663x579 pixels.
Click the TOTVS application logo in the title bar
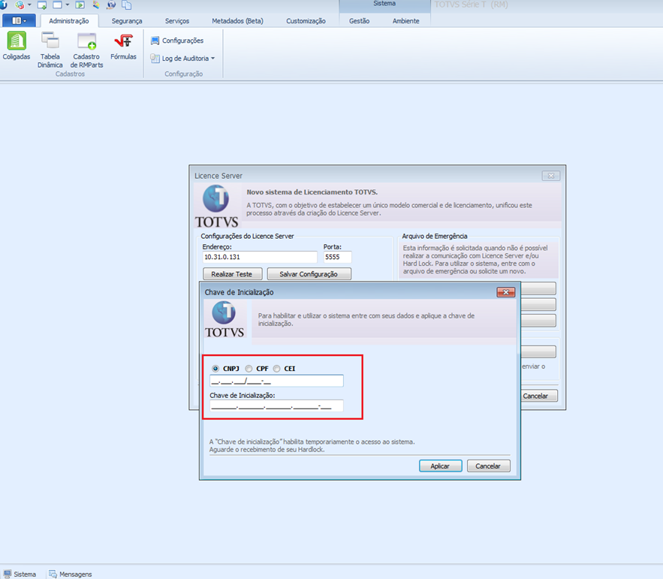tap(3, 5)
